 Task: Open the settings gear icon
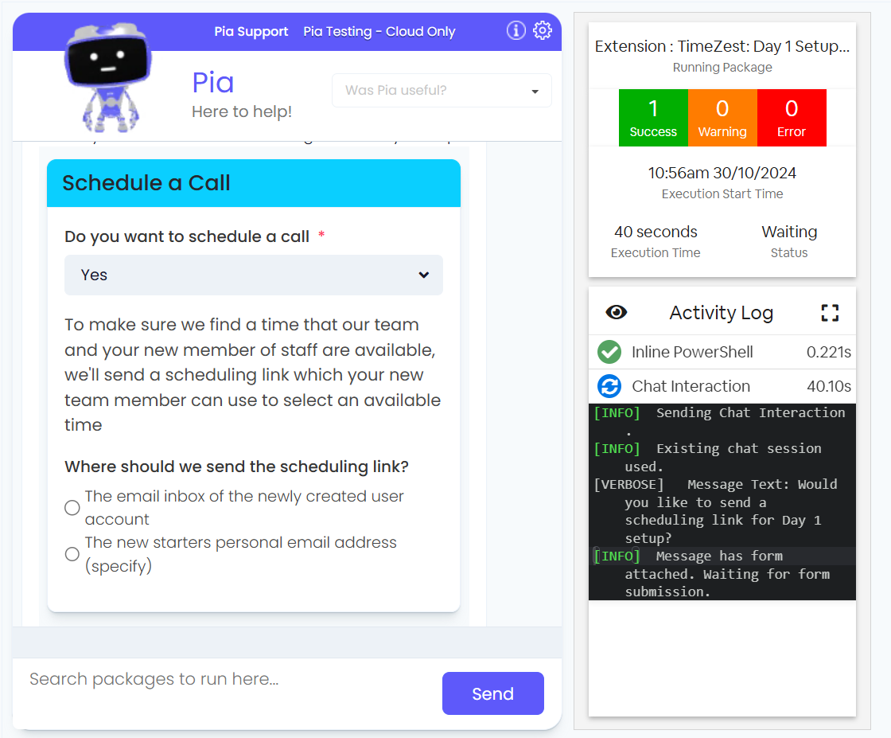click(x=542, y=30)
